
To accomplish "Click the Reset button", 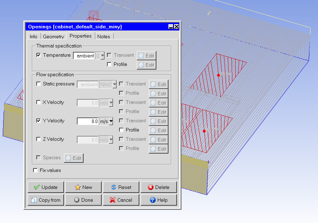I will [121, 187].
